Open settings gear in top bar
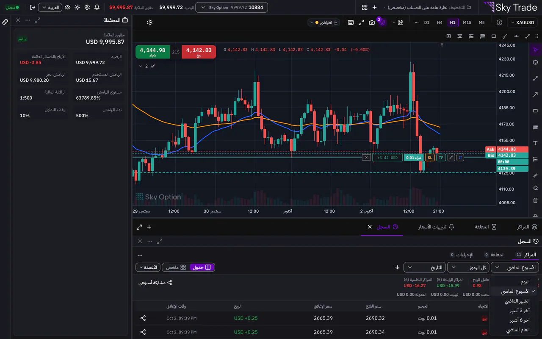 [87, 7]
